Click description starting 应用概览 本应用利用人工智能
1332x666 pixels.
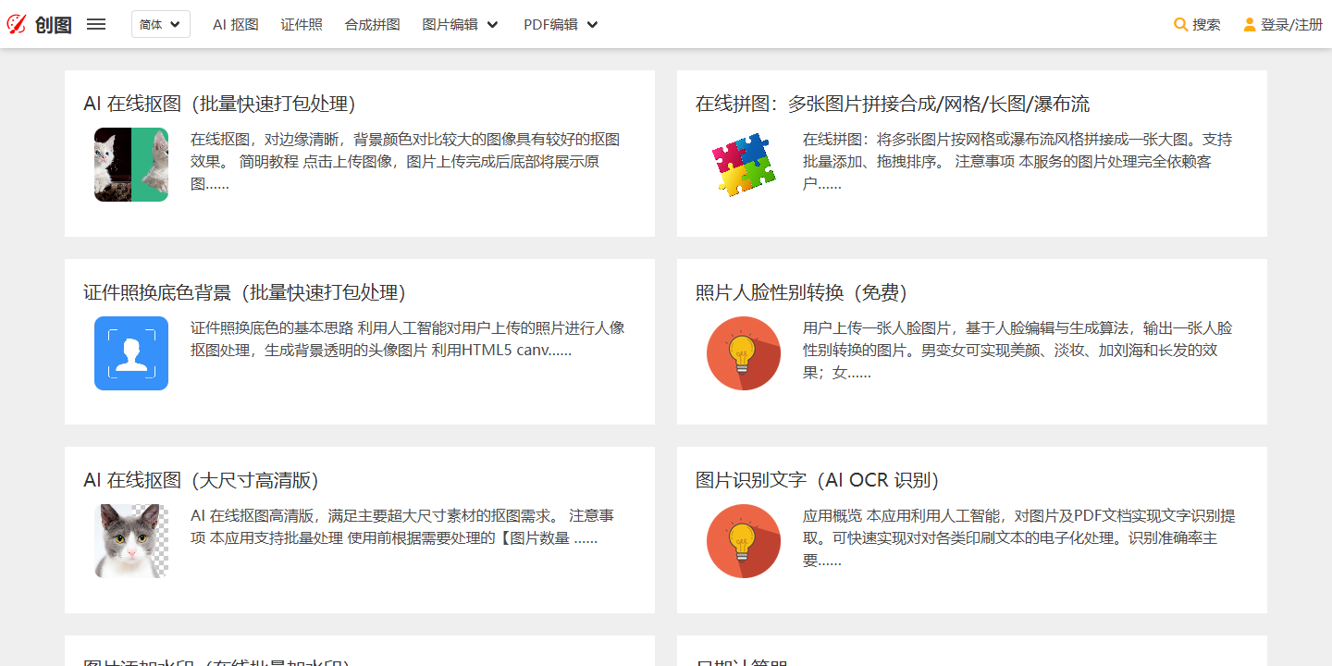pyautogui.click(x=1019, y=537)
